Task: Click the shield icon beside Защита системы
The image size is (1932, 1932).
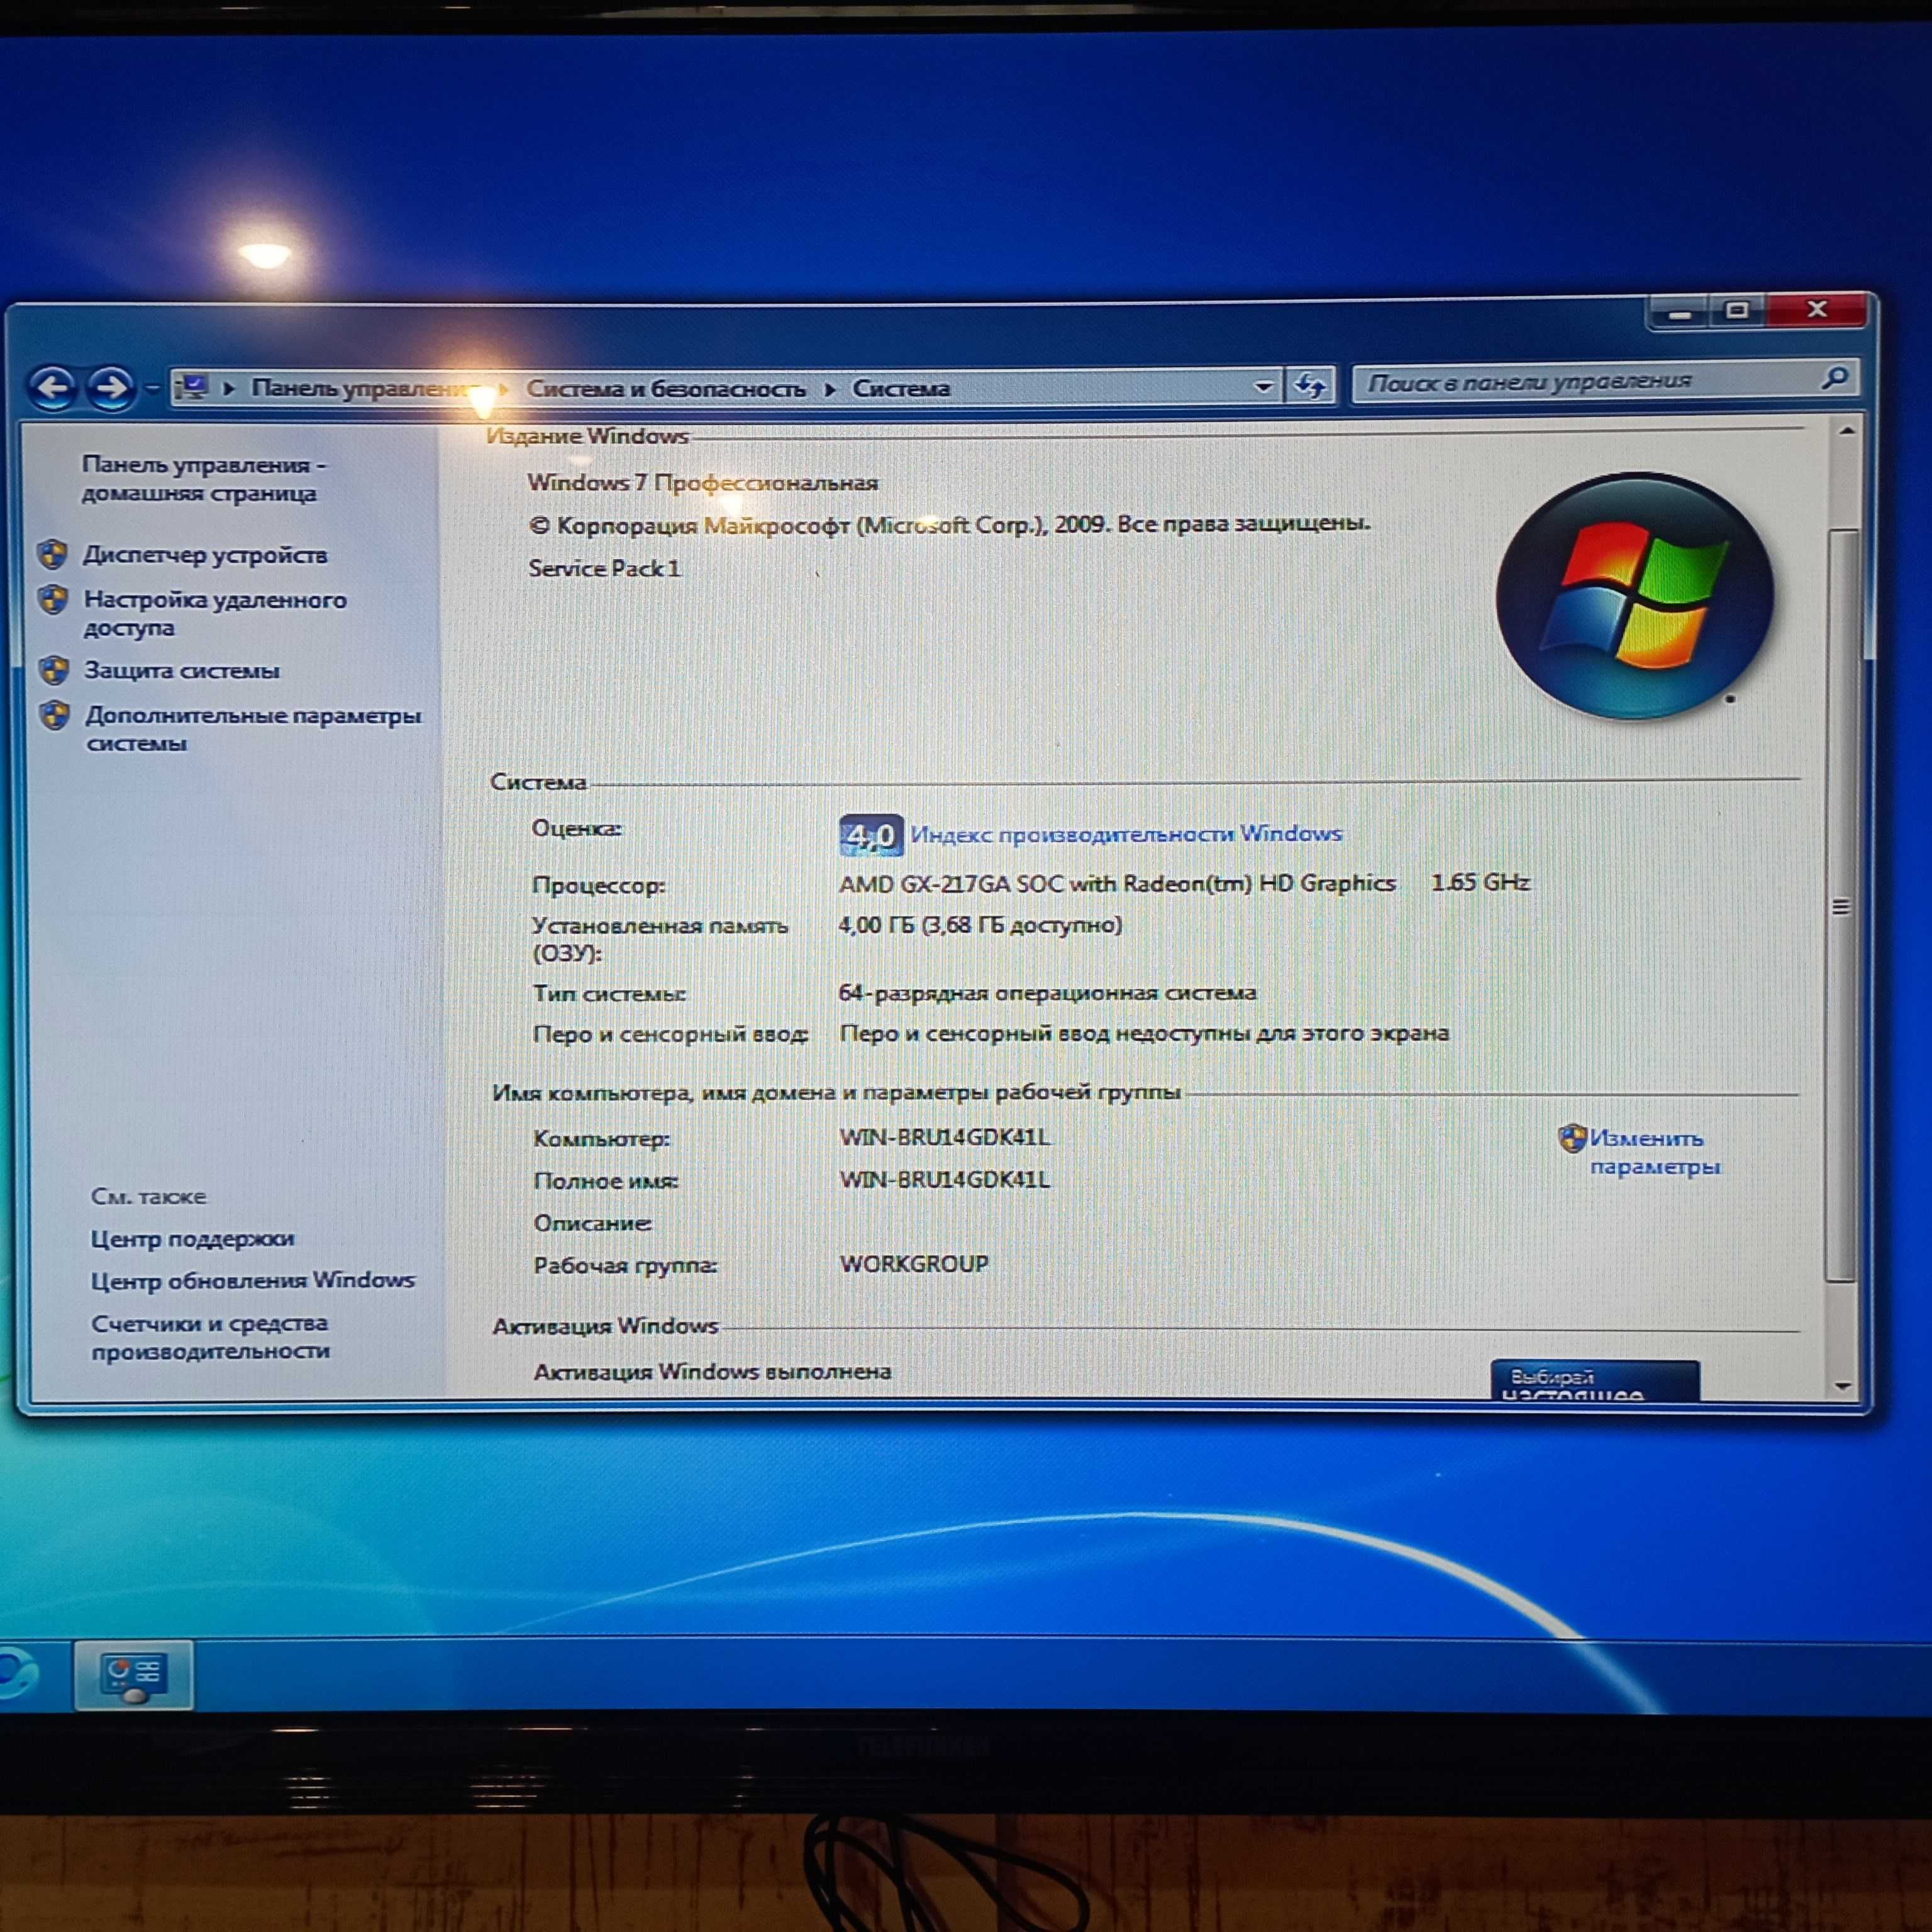Action: click(55, 670)
